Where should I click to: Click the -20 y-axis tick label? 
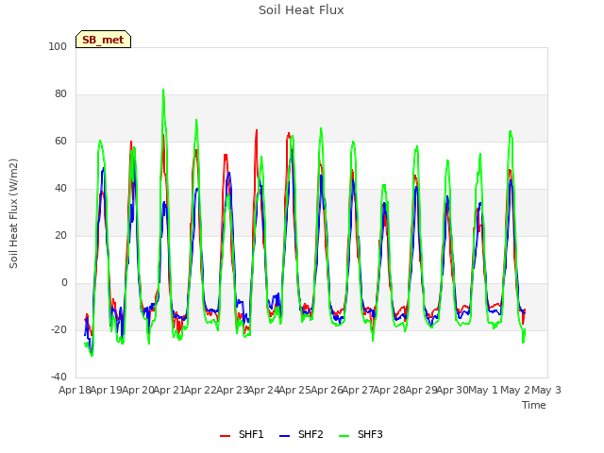point(59,330)
